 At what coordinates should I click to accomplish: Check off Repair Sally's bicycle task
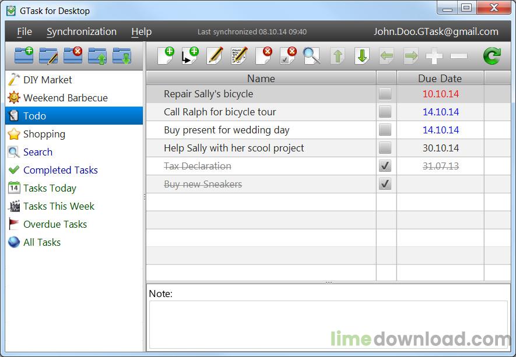pyautogui.click(x=385, y=94)
